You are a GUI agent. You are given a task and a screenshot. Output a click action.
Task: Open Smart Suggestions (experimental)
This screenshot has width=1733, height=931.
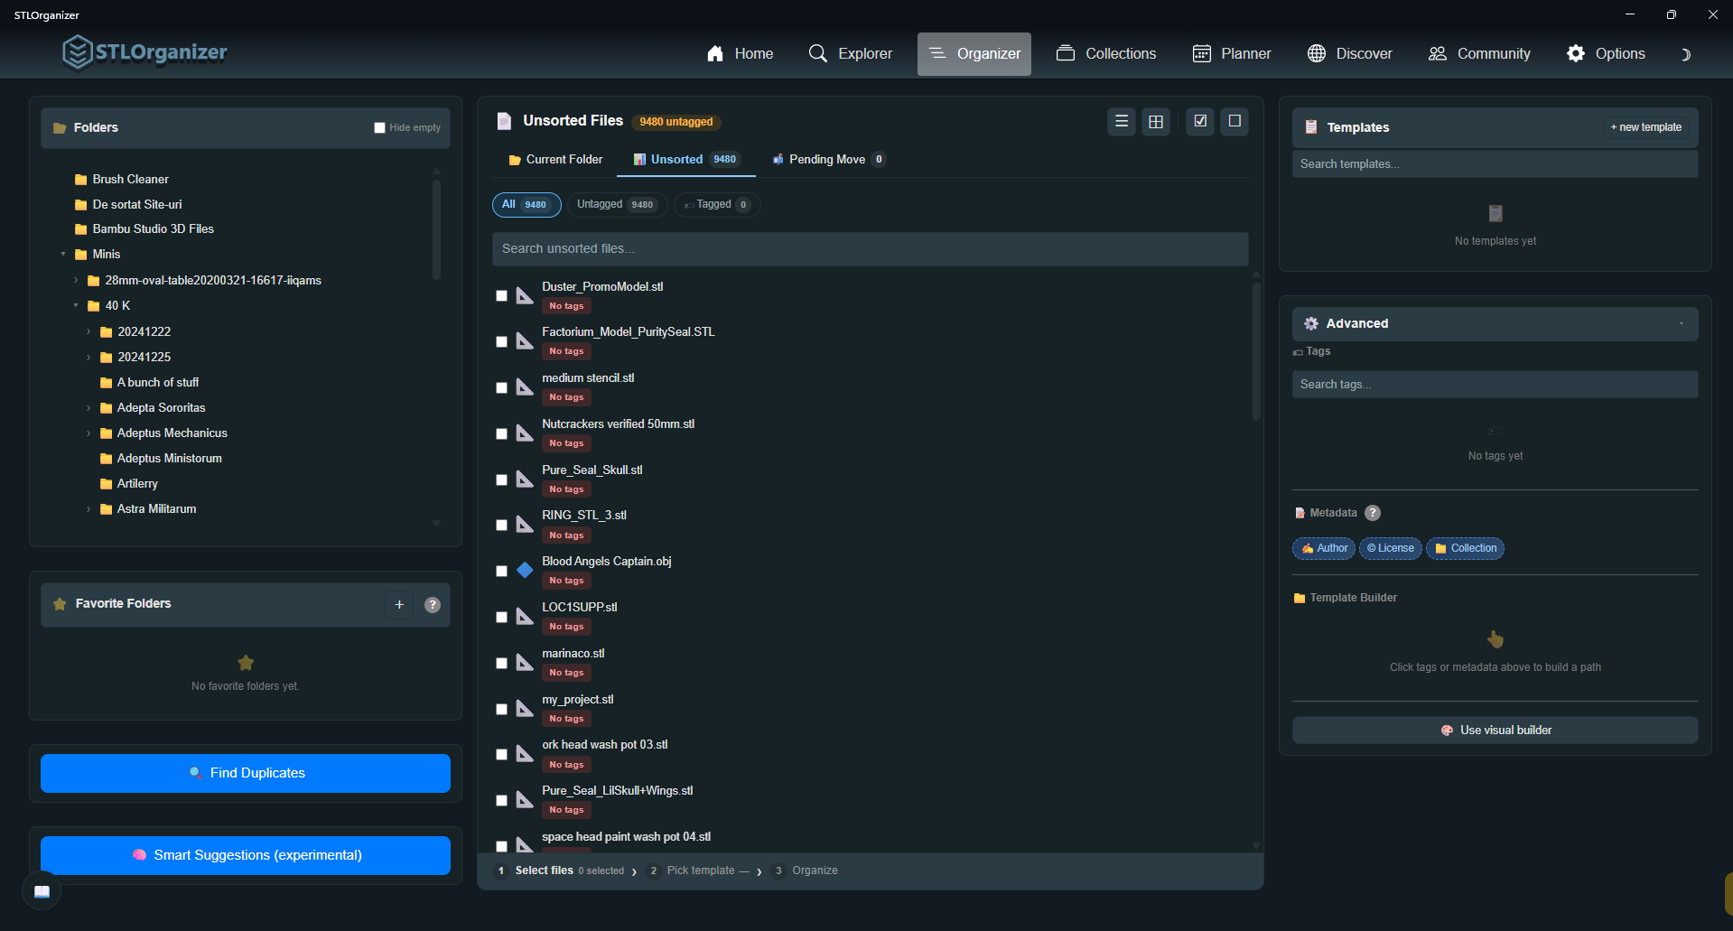tap(246, 855)
